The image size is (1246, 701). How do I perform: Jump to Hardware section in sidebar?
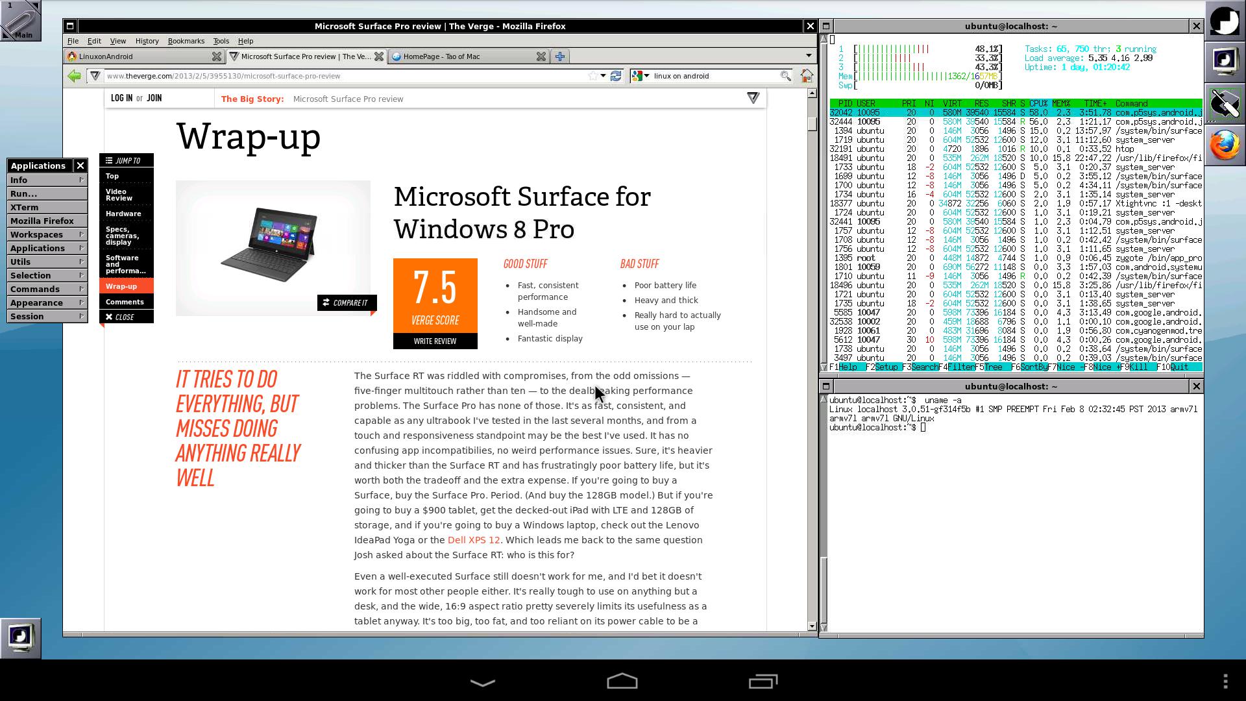(x=126, y=214)
